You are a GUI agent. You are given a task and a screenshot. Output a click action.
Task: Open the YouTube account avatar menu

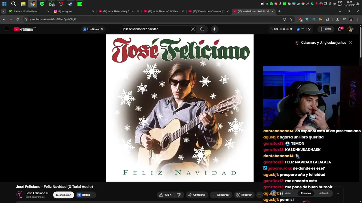click(350, 29)
